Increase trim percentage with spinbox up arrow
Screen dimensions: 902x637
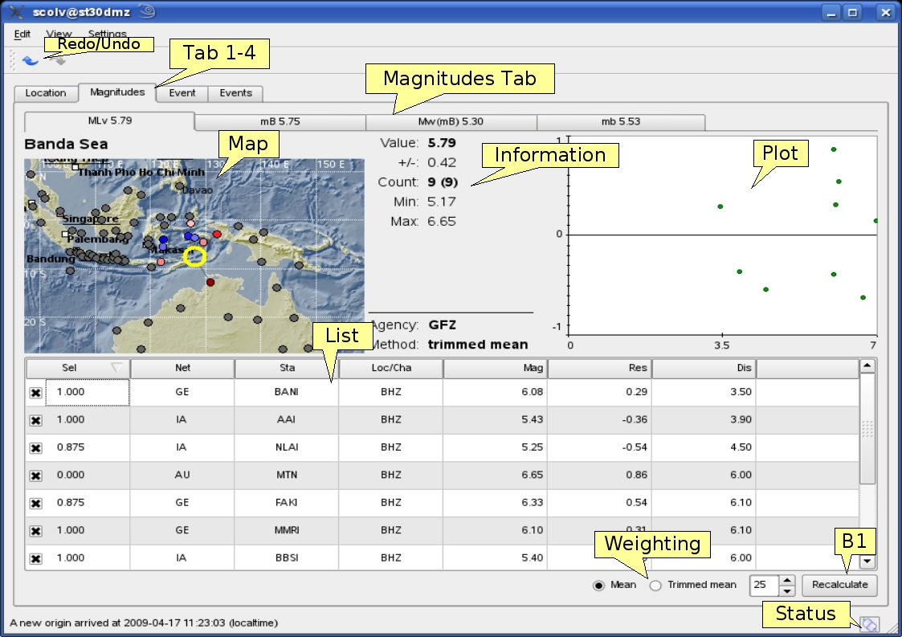[787, 580]
